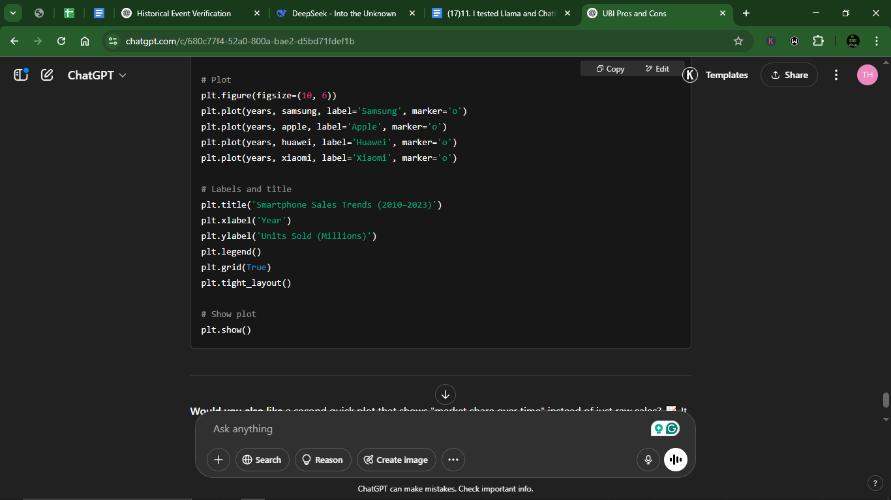Click the '# Show plot' comment
The width and height of the screenshot is (891, 500).
coord(229,314)
